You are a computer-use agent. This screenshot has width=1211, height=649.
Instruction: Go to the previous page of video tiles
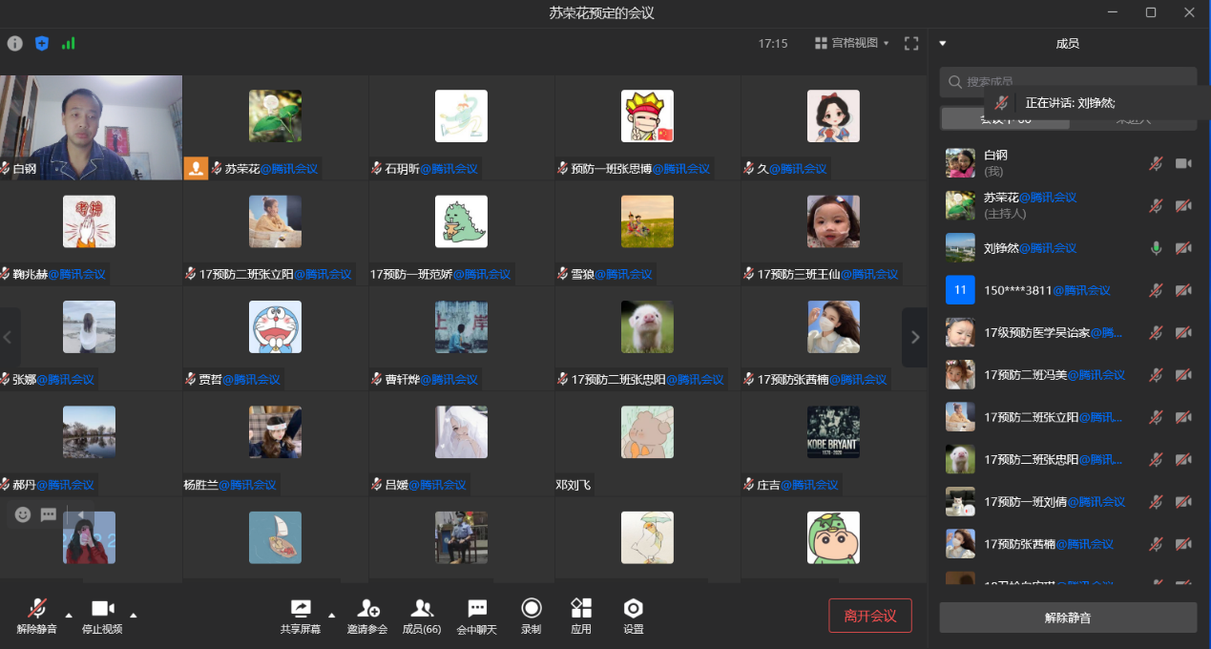8,337
